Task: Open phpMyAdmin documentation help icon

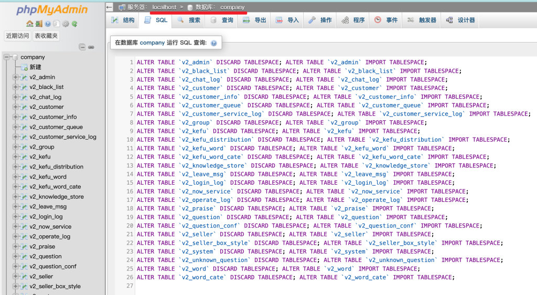Action: 48,24
